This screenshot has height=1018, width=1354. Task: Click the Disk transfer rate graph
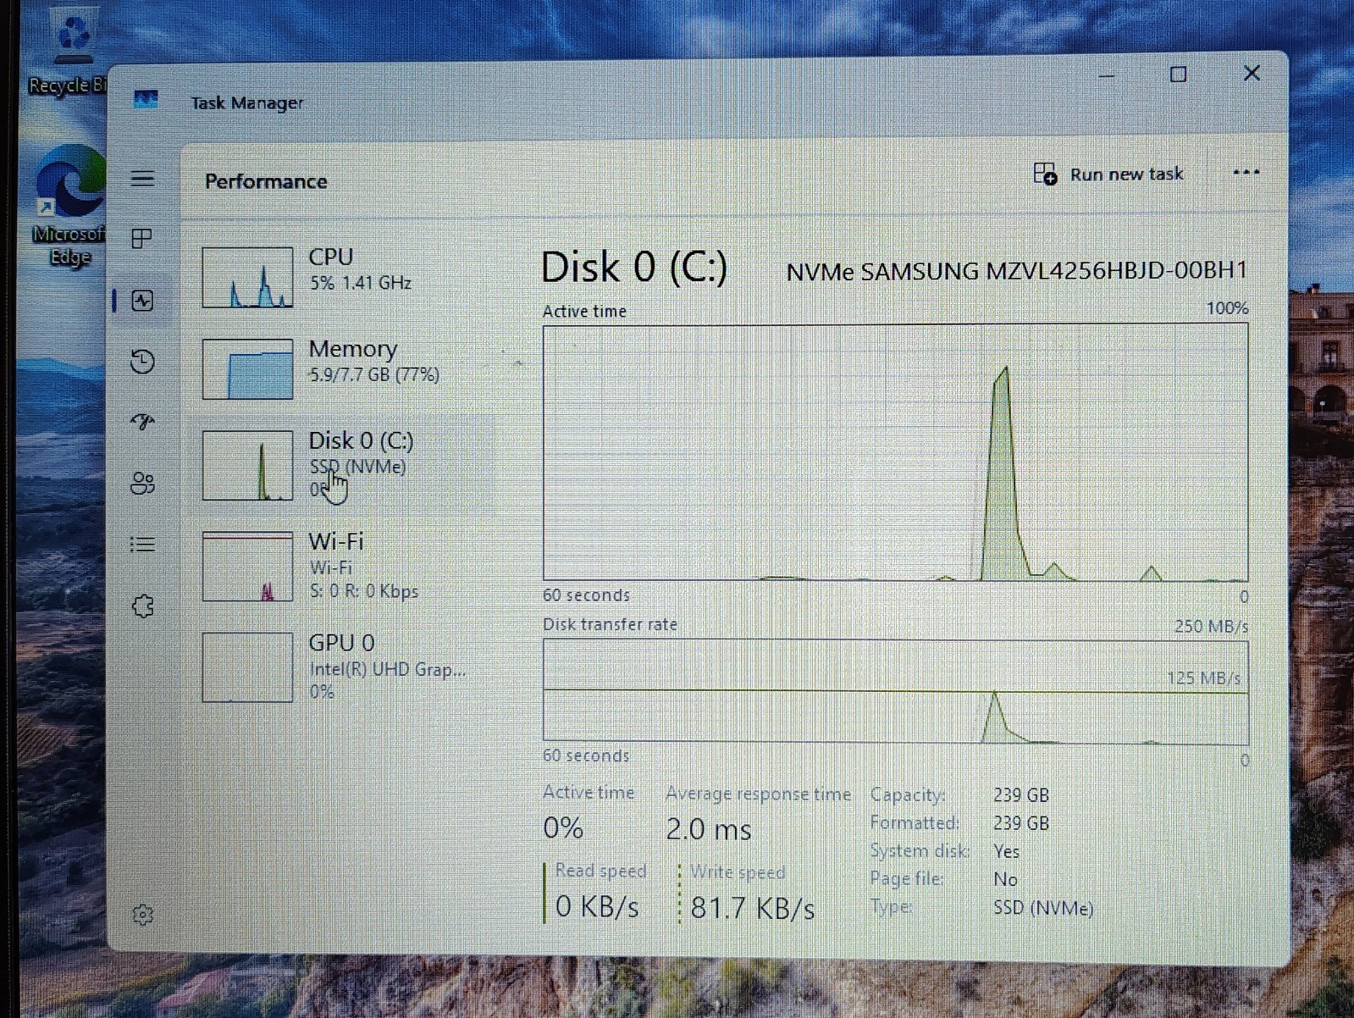point(895,692)
